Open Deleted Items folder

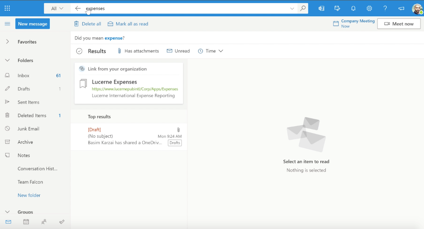(32, 115)
